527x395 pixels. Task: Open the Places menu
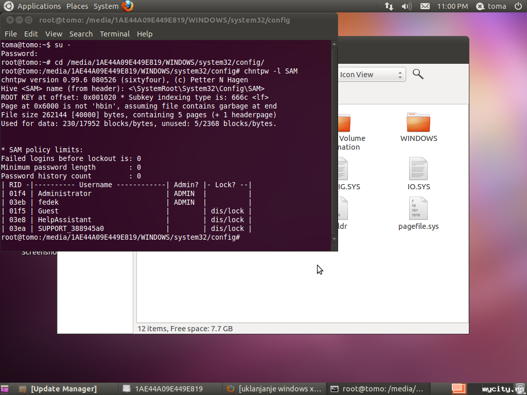[77, 6]
